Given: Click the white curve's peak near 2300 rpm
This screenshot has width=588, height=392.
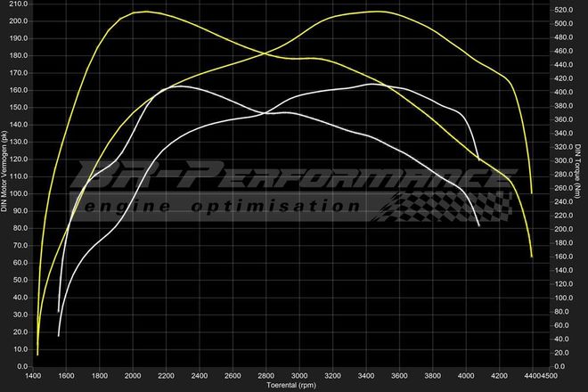Looking at the screenshot, I should 178,86.
